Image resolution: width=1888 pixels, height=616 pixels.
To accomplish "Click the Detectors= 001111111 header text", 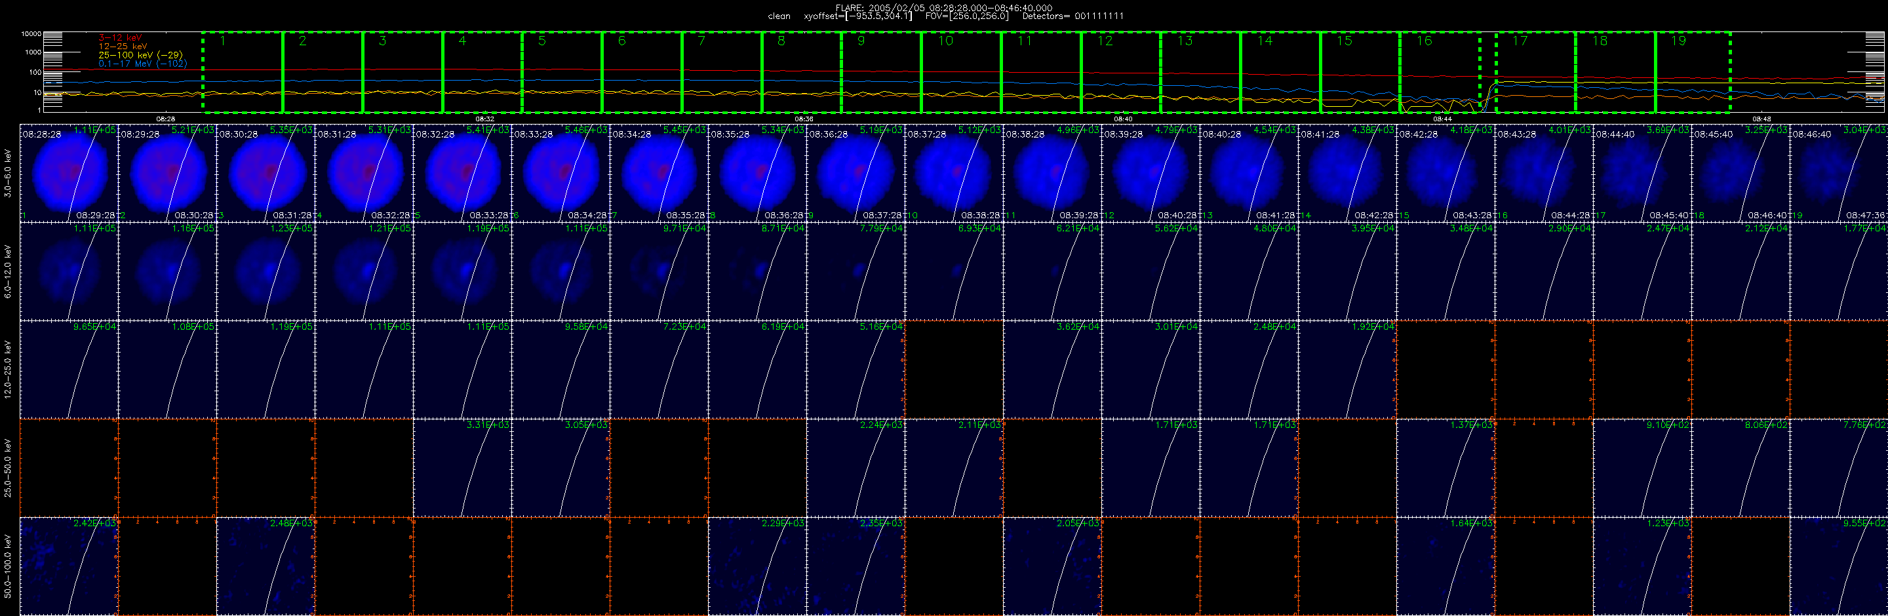I will click(1073, 16).
